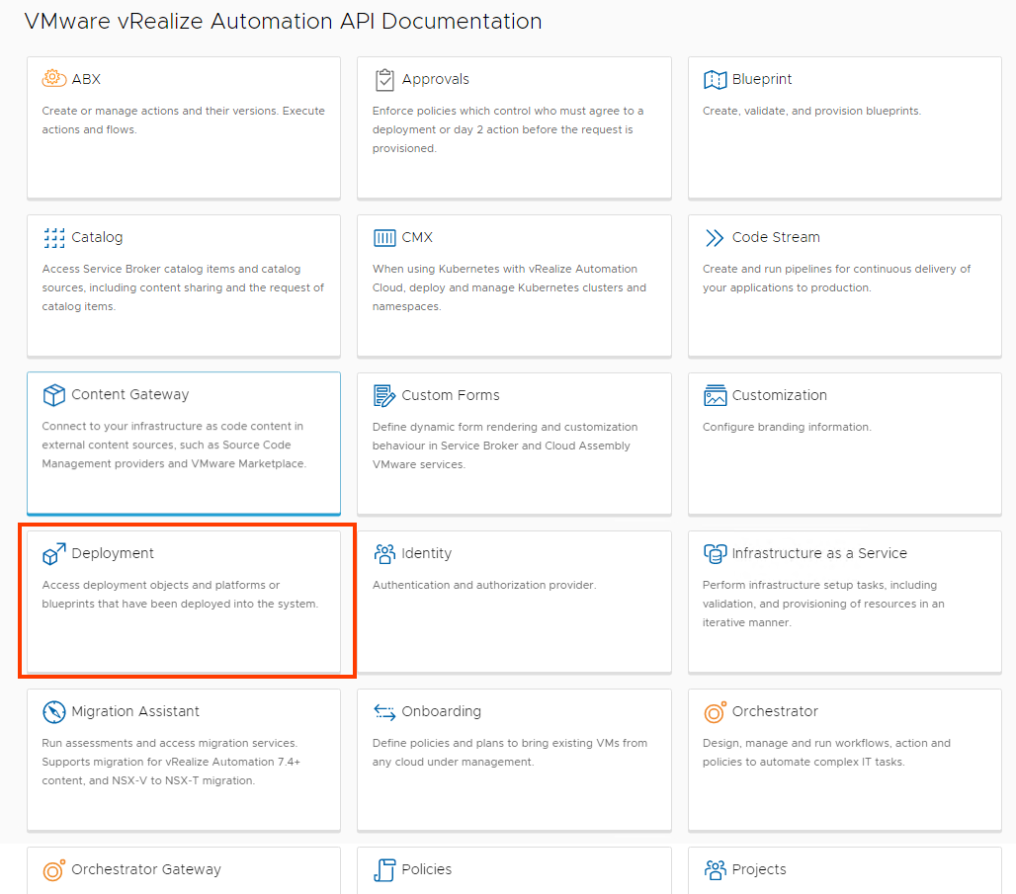Click the Custom Forms document icon
Image resolution: width=1016 pixels, height=894 pixels.
pyautogui.click(x=384, y=394)
